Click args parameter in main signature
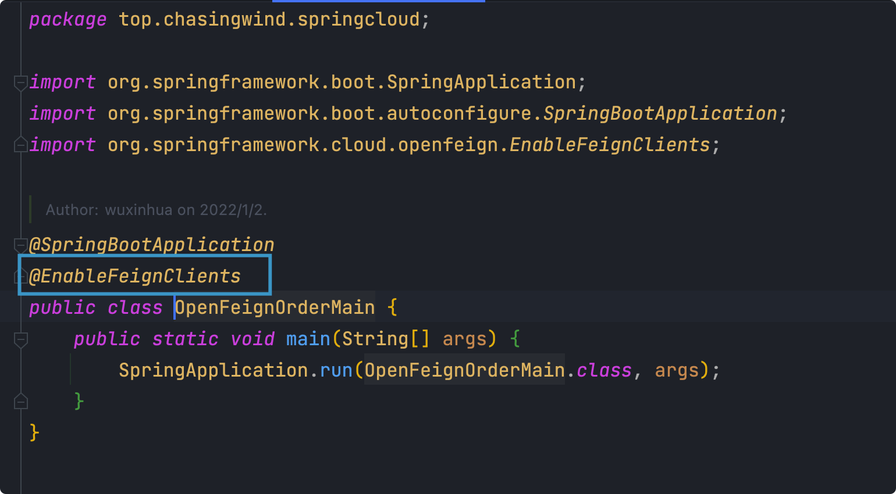 [464, 339]
